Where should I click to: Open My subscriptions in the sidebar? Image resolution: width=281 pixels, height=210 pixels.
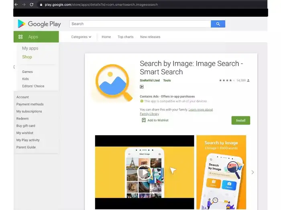[x=29, y=112]
